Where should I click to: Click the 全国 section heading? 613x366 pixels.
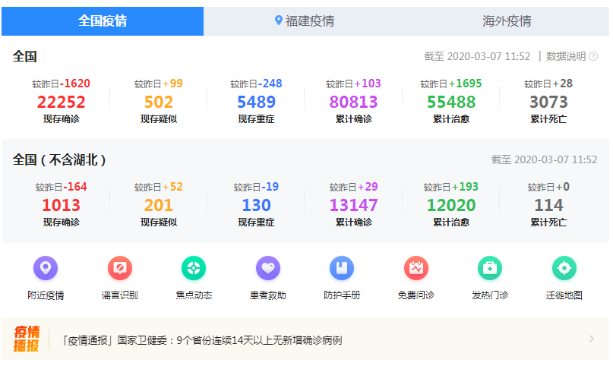24,57
